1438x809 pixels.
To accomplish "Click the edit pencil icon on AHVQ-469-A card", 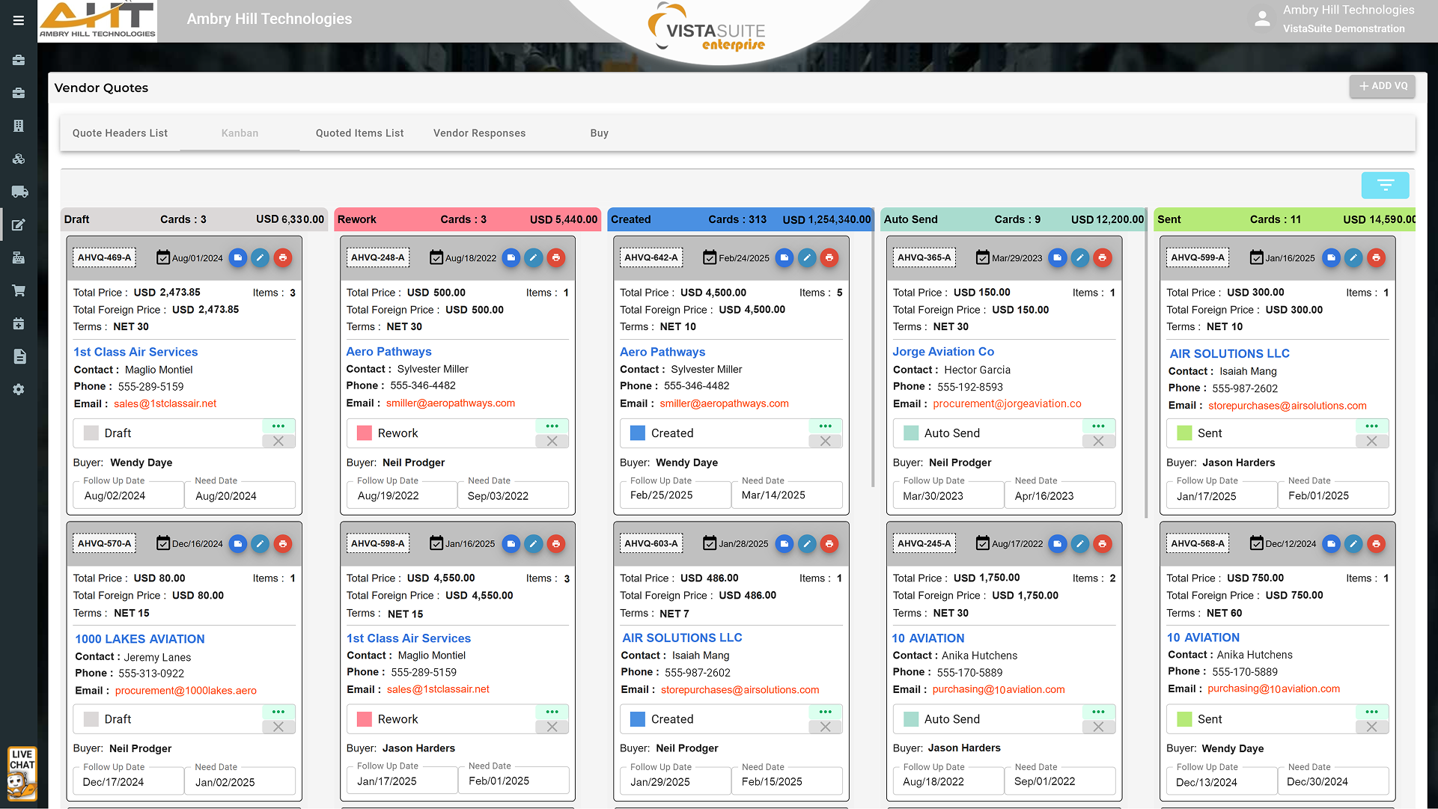I will click(x=260, y=257).
